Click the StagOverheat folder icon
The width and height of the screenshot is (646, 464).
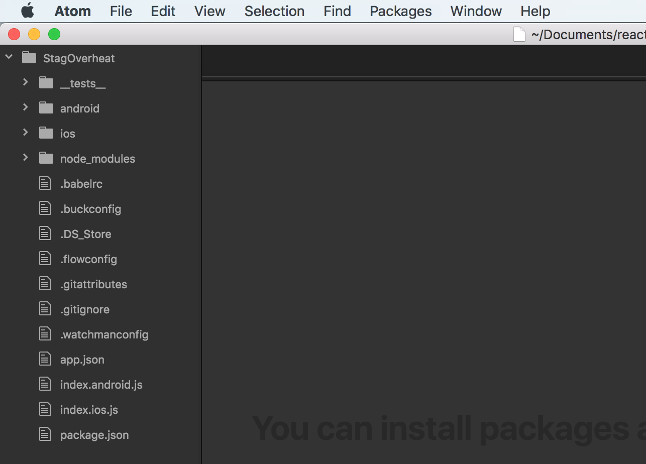pyautogui.click(x=29, y=58)
